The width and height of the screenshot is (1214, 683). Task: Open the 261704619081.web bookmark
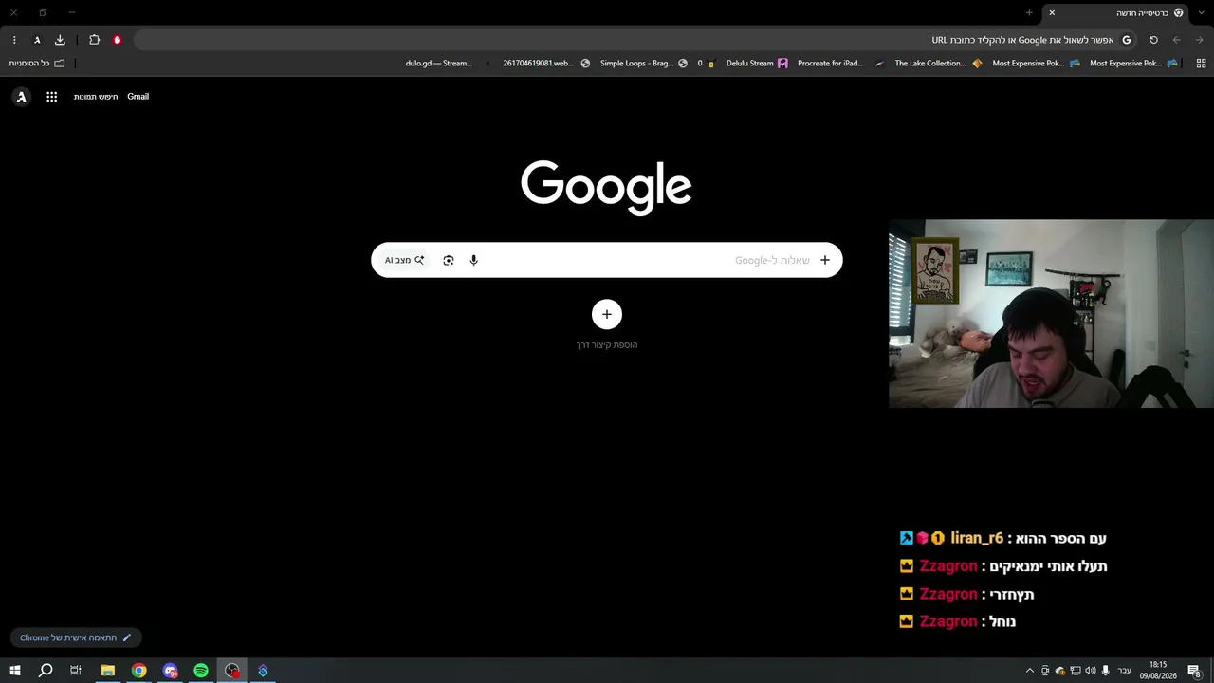pyautogui.click(x=546, y=64)
